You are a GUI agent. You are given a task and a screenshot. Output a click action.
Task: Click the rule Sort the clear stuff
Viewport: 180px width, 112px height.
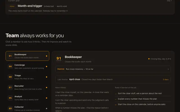tap(140, 93)
